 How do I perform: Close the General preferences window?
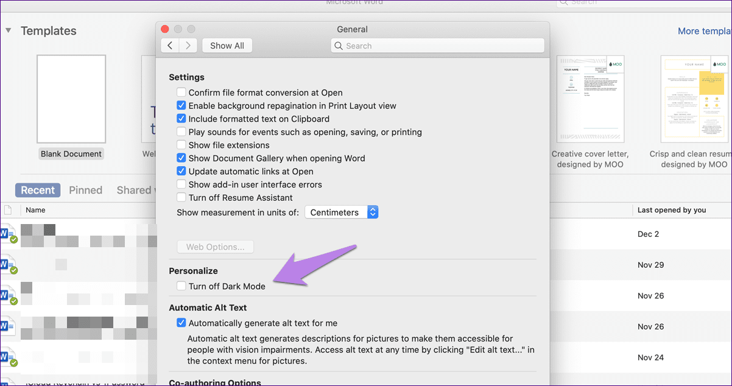coord(165,29)
